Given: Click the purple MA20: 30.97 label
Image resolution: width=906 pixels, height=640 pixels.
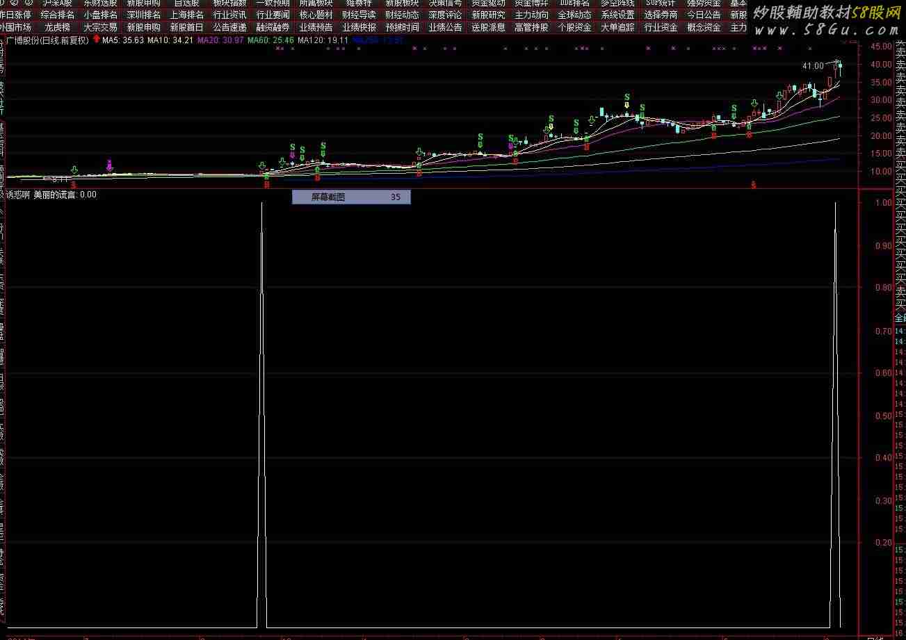Looking at the screenshot, I should [x=220, y=40].
